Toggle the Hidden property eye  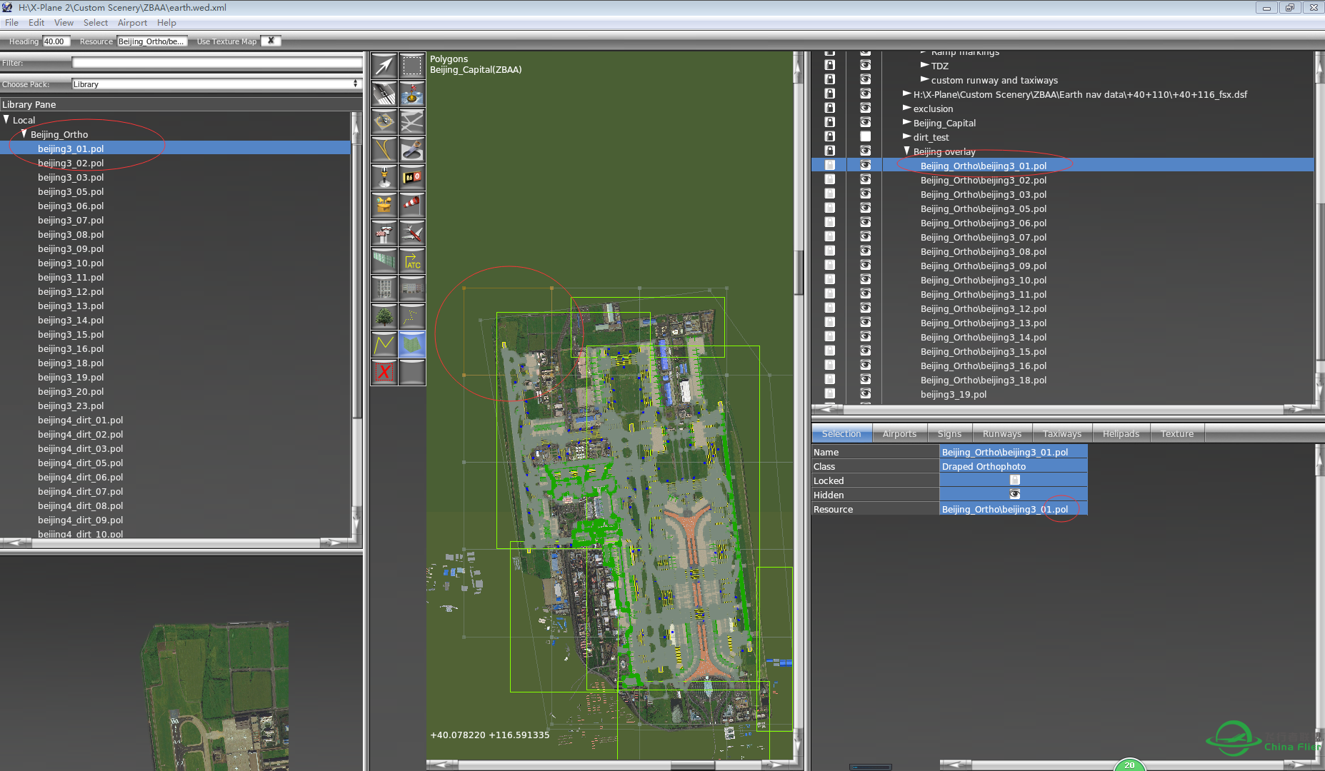pos(1014,494)
